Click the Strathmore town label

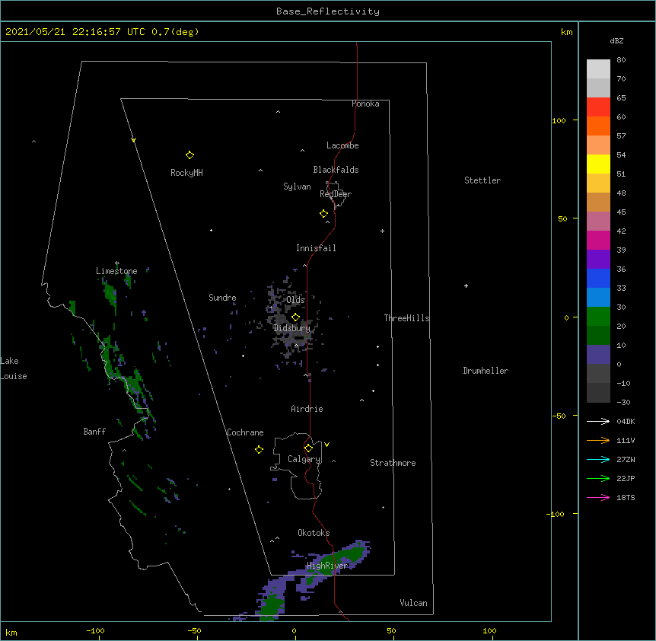pyautogui.click(x=393, y=463)
